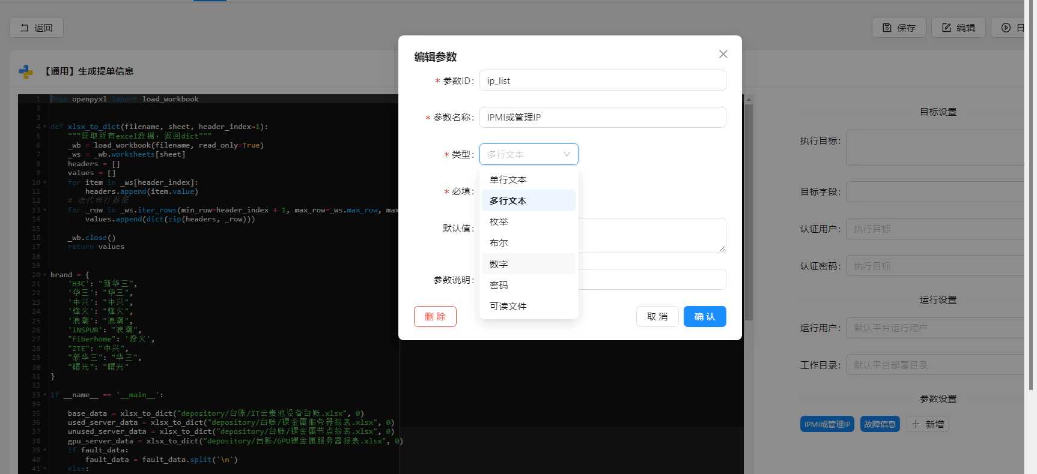
Task: Go back with the 返回 button
Action: point(36,28)
